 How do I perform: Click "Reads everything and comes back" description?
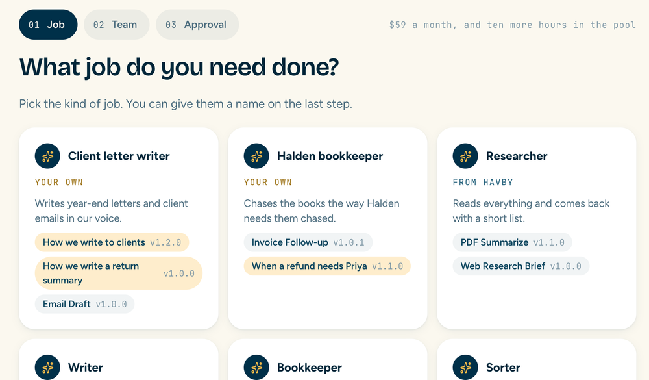point(531,211)
